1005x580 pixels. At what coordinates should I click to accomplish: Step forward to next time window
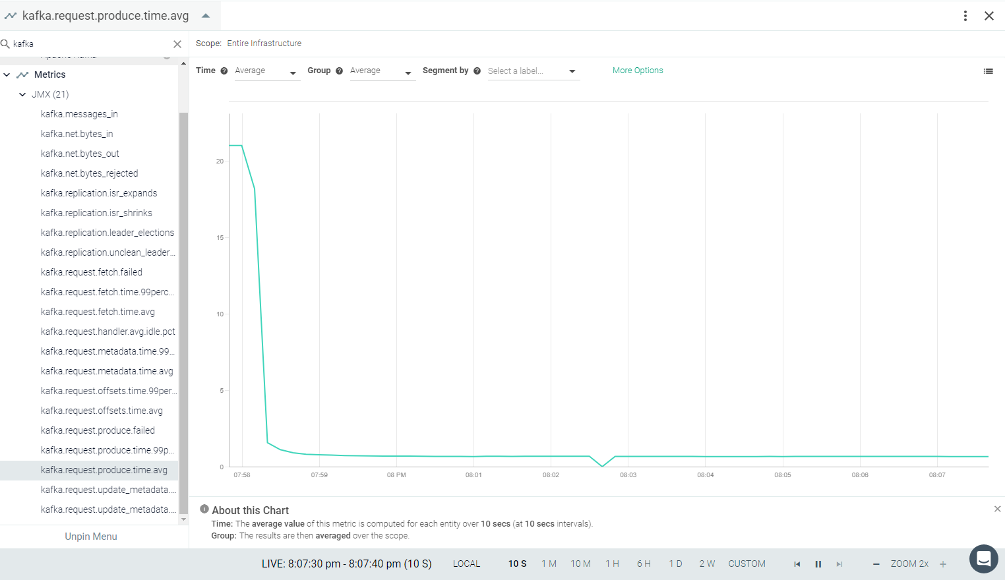[839, 564]
